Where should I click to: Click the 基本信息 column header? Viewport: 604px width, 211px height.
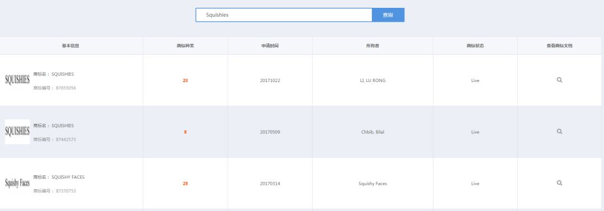click(x=71, y=46)
